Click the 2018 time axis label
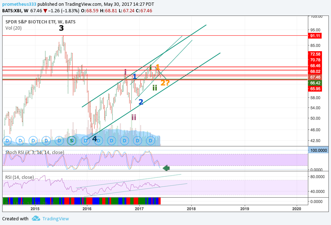The width and height of the screenshot is (331, 225). click(x=191, y=209)
